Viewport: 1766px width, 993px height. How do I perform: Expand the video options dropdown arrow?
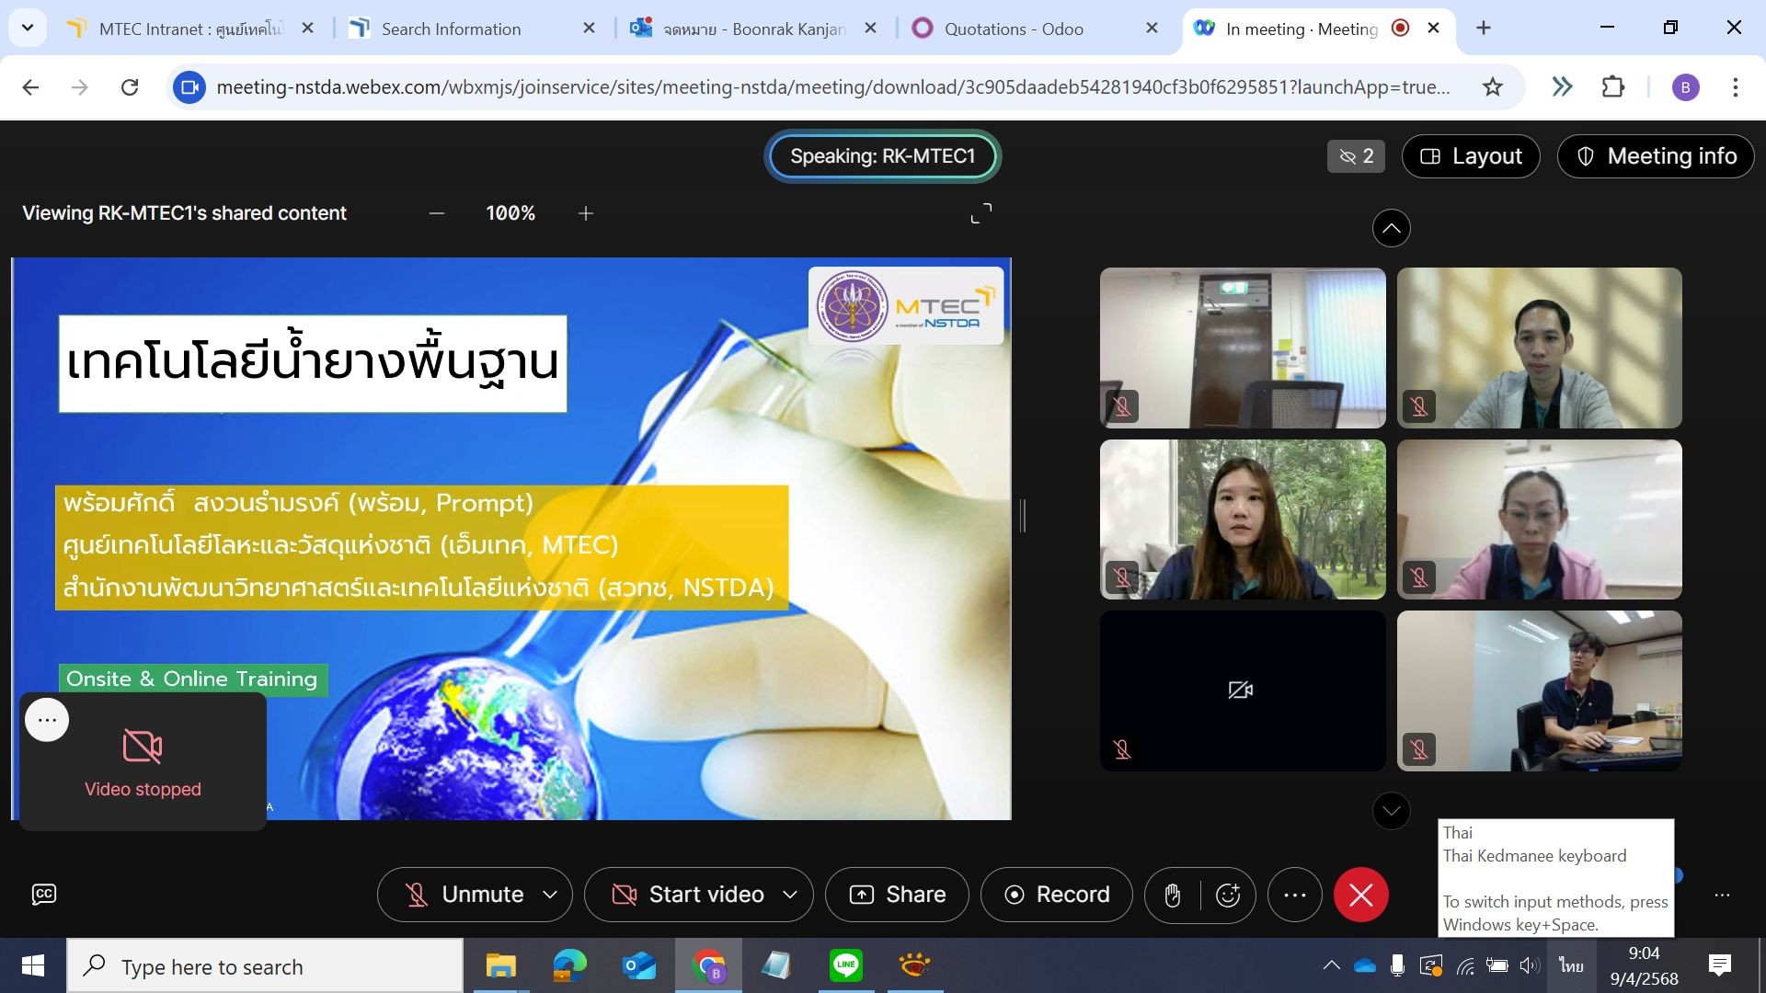(x=790, y=895)
